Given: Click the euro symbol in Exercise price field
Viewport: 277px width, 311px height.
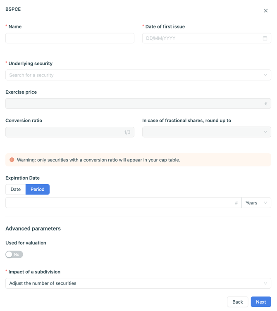Looking at the screenshot, I should 266,104.
